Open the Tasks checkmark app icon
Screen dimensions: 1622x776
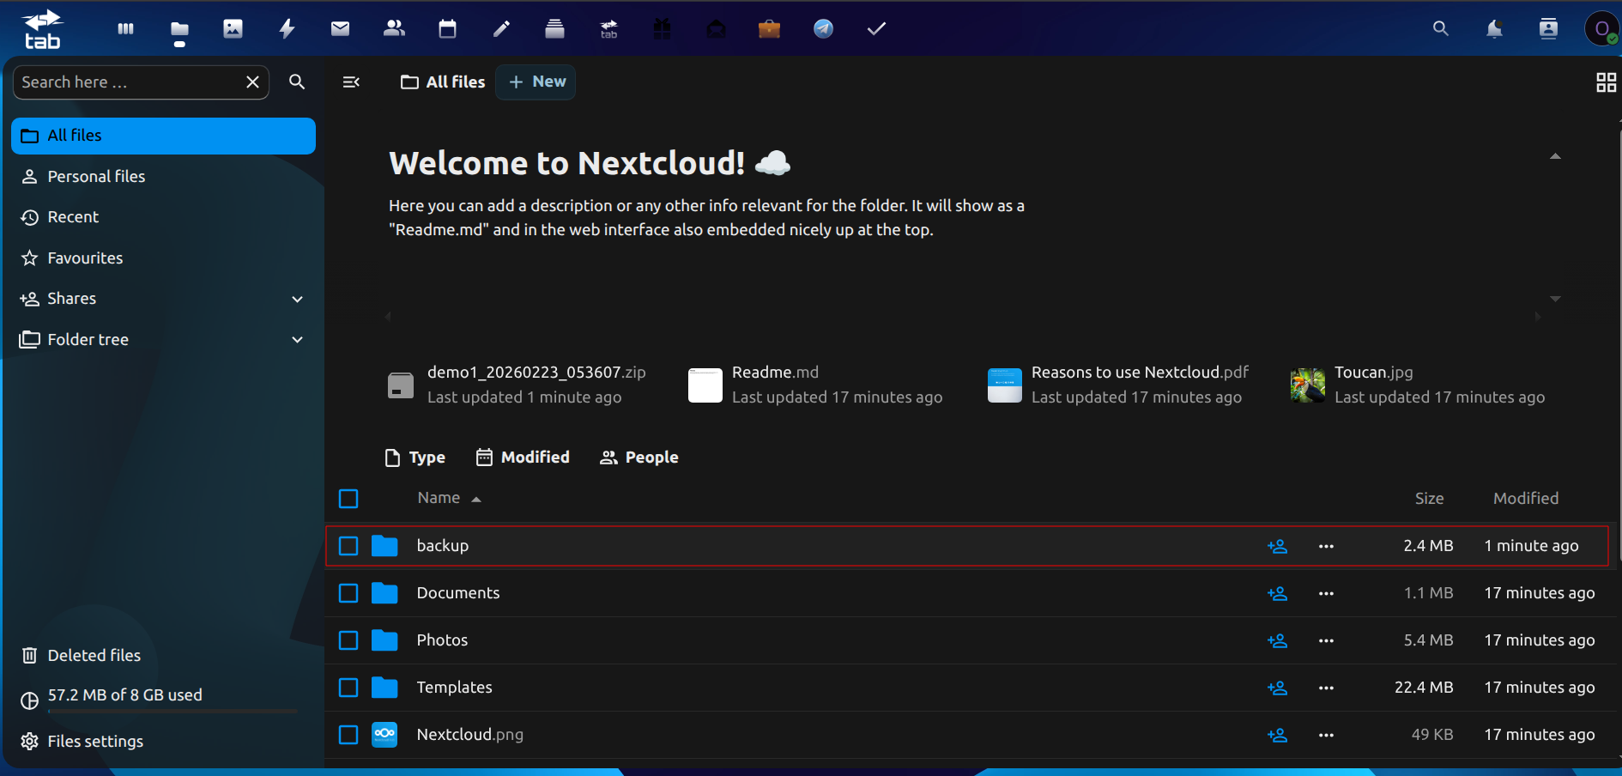876,29
